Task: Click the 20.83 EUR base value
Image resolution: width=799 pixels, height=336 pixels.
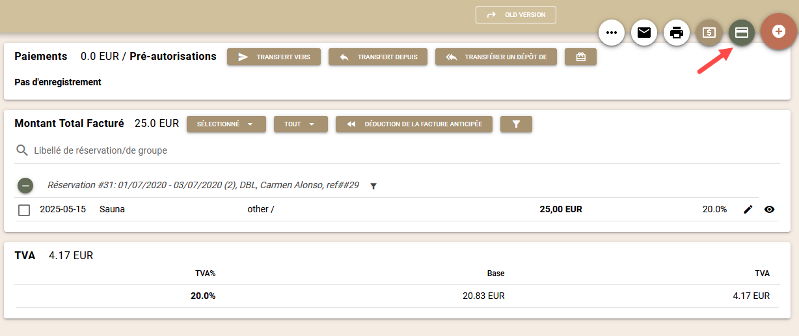Action: tap(483, 296)
